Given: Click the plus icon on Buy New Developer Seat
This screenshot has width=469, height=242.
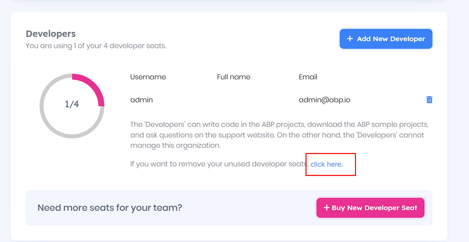Looking at the screenshot, I should (326, 208).
